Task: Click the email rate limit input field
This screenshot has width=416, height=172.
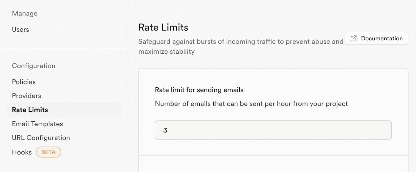Action: click(273, 130)
